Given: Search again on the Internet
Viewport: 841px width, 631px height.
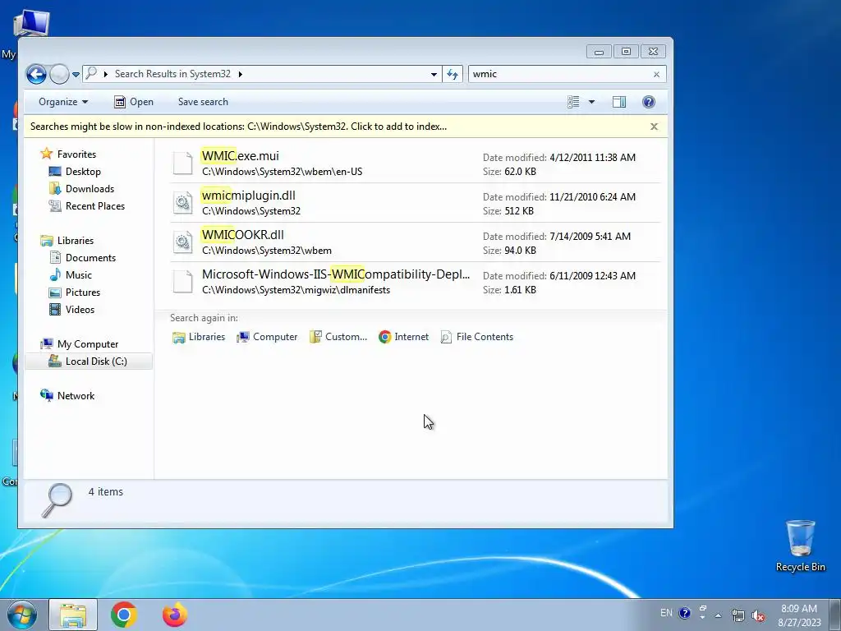Looking at the screenshot, I should 404,337.
